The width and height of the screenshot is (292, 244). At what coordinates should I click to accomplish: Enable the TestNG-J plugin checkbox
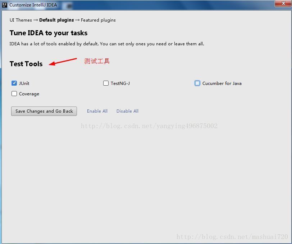(106, 83)
